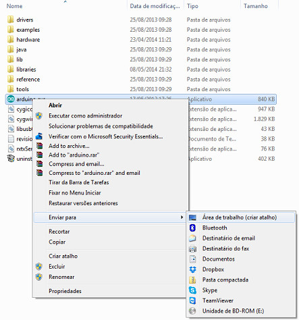The image size is (299, 320).
Task: Expand the Enviar para submenu arrow
Action: pyautogui.click(x=182, y=217)
